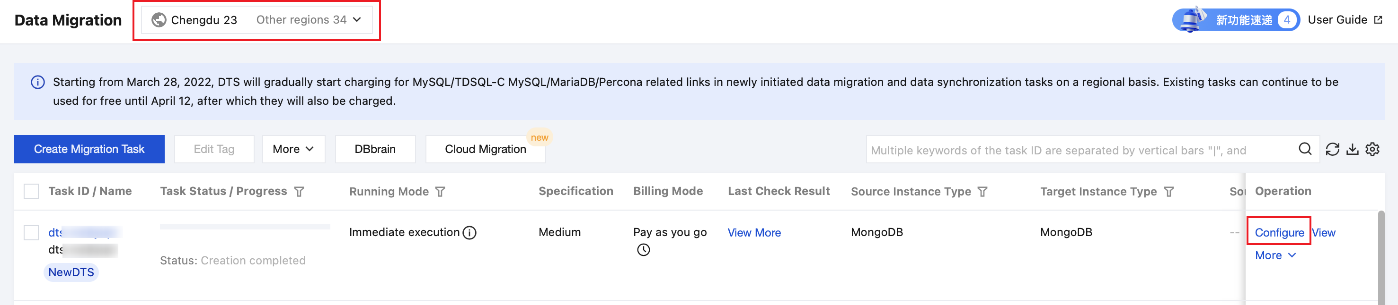Click the Running Mode filter funnel icon
Image resolution: width=1398 pixels, height=305 pixels.
coord(440,192)
